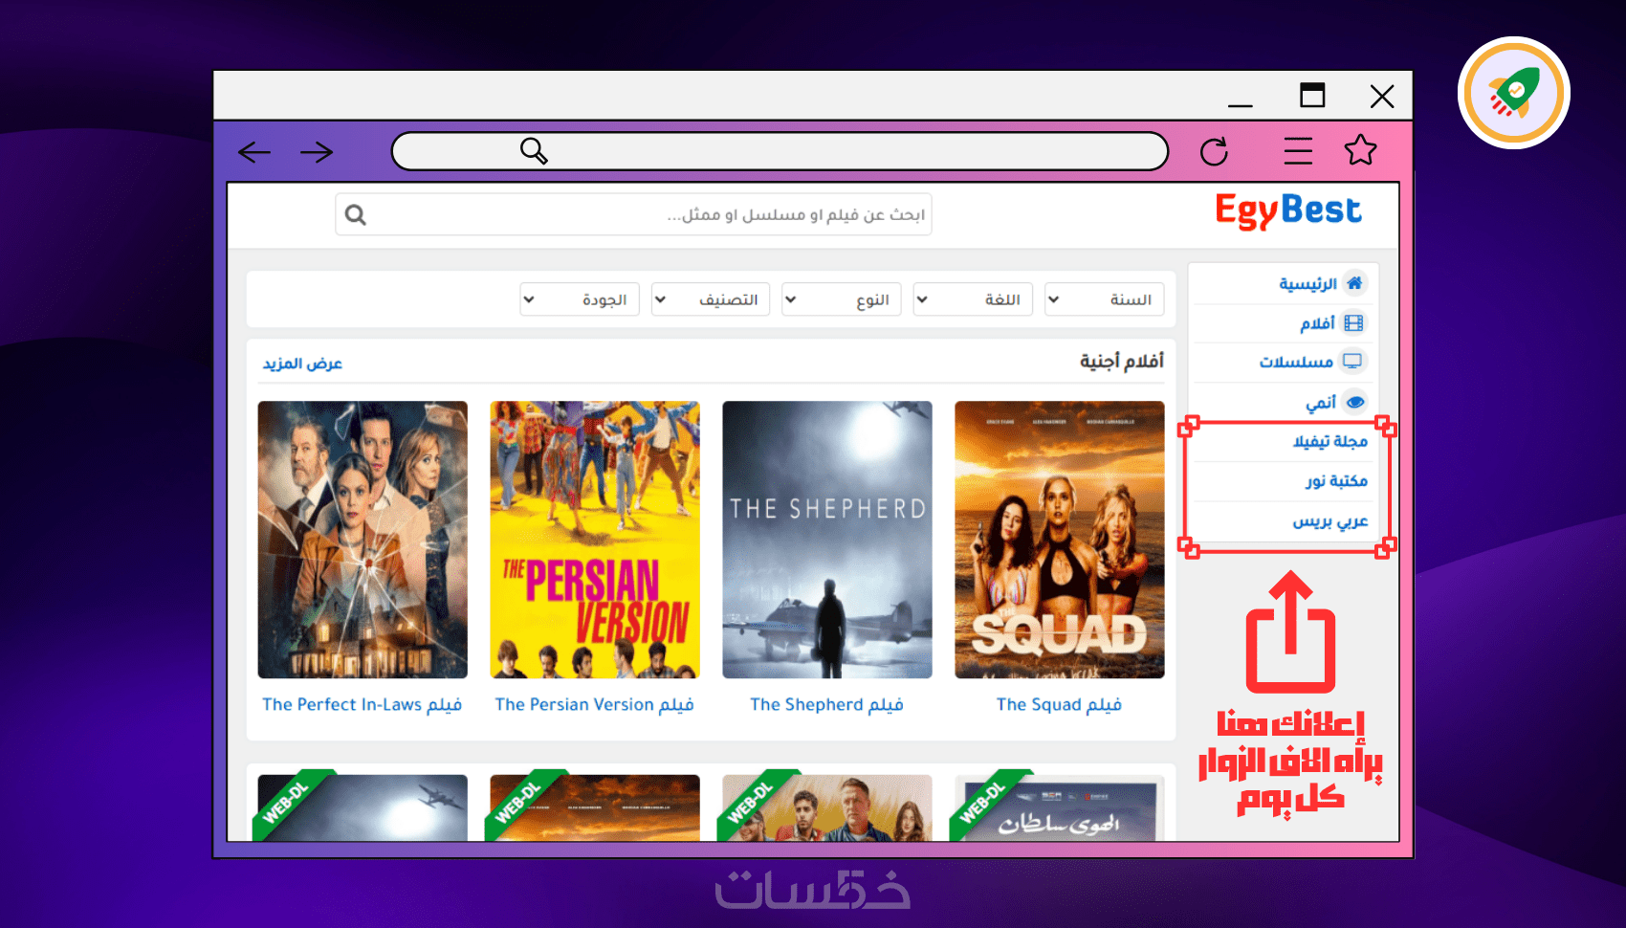Maximize the browser window
The image size is (1626, 928).
click(x=1312, y=95)
